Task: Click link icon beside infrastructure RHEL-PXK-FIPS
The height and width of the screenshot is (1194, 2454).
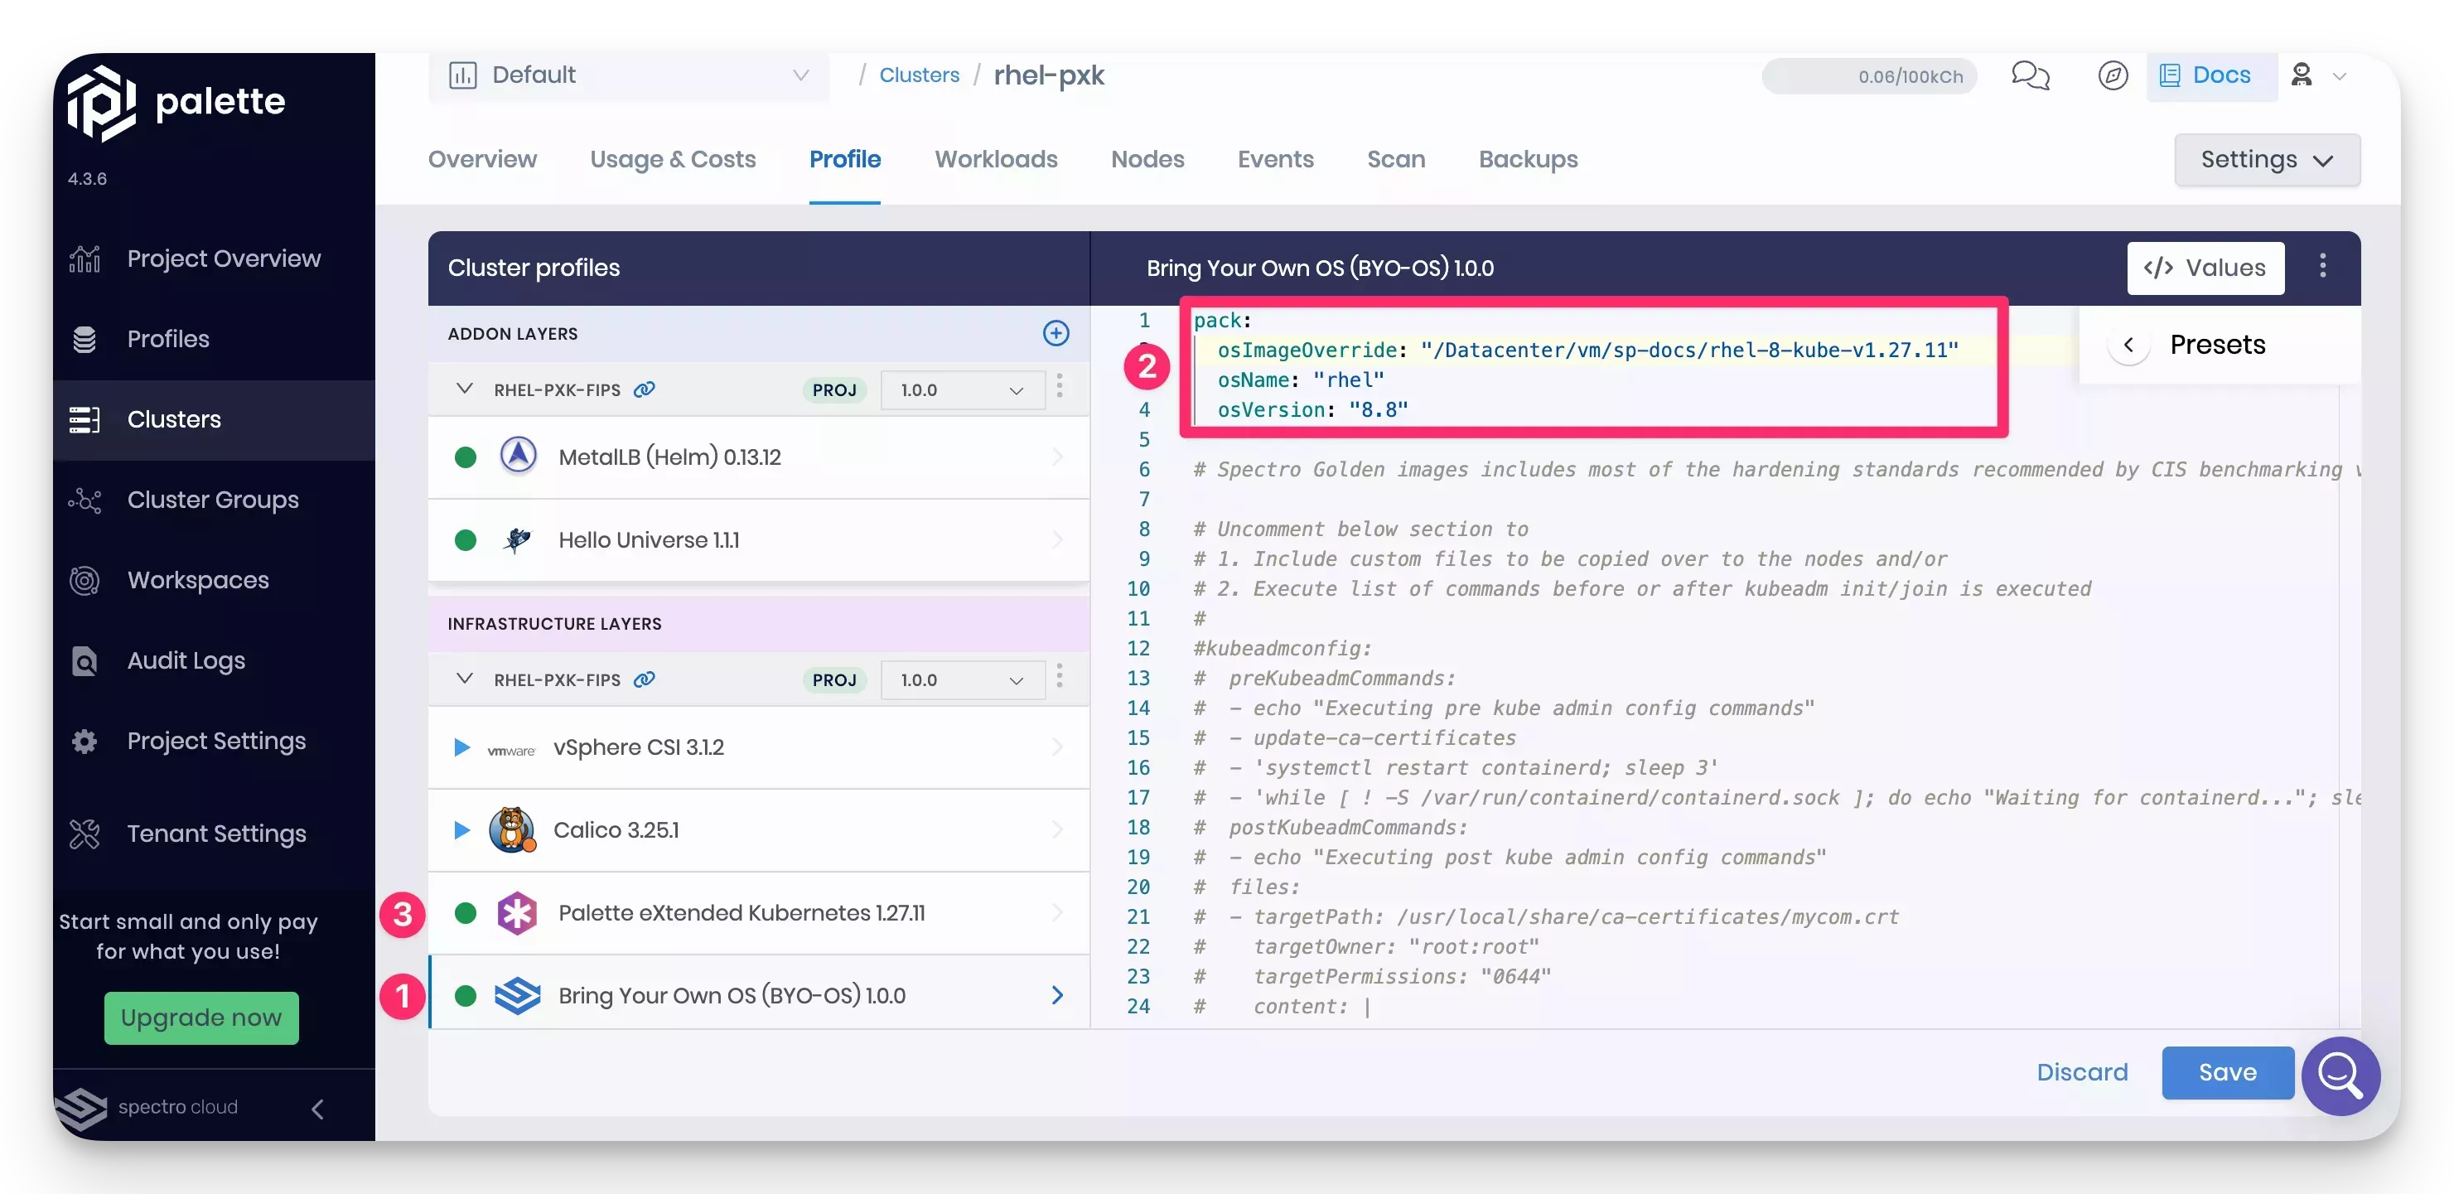Action: click(644, 679)
